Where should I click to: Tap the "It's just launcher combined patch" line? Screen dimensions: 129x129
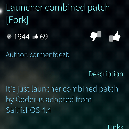point(62,89)
